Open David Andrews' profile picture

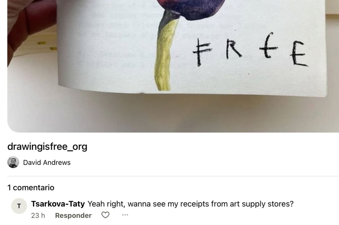point(13,162)
